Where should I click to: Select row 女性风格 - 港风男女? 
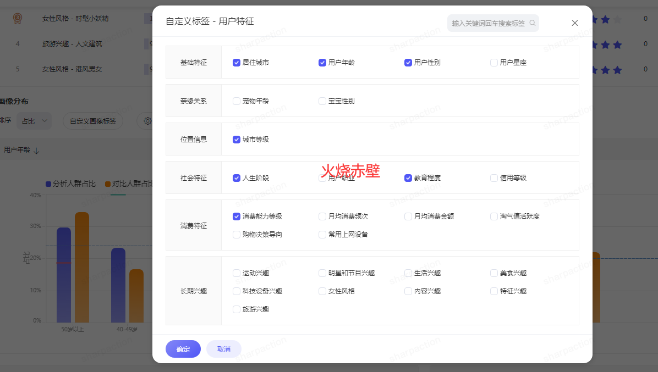coord(72,69)
